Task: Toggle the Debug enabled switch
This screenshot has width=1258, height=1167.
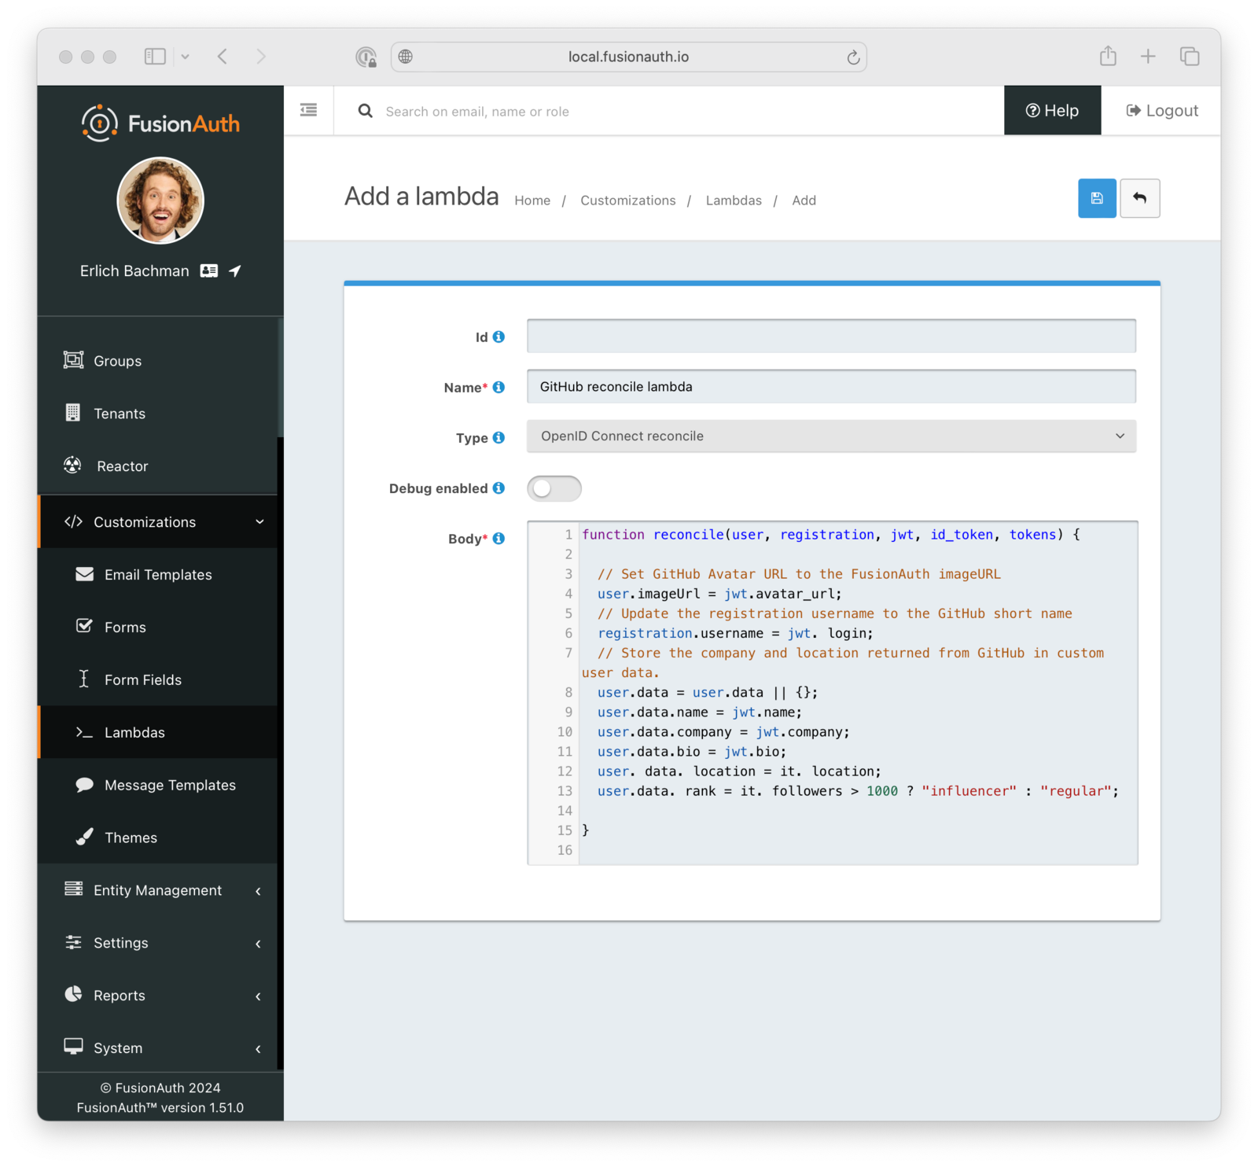Action: (x=554, y=488)
